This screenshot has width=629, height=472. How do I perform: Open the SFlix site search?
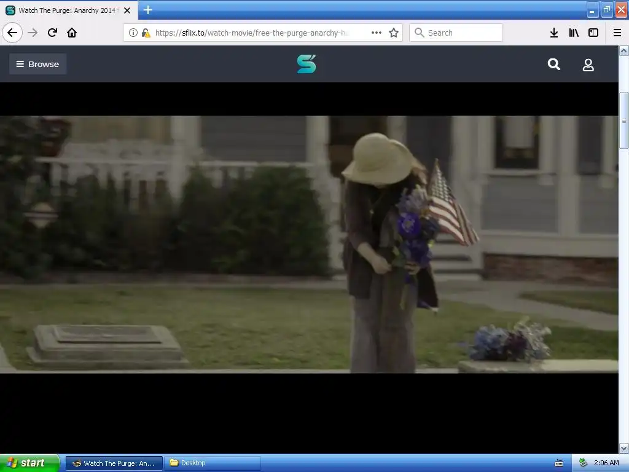pyautogui.click(x=554, y=64)
